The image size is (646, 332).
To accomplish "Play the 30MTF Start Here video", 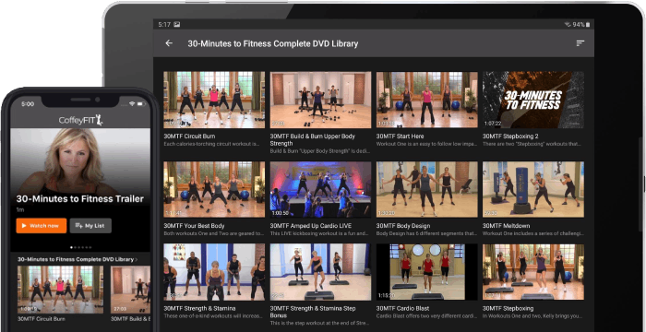I will click(426, 100).
